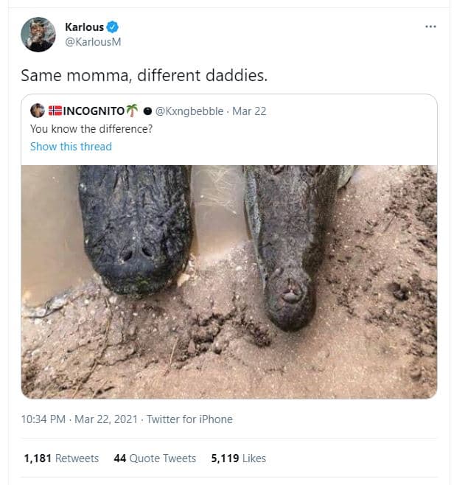Open the @KarlousM handle
The width and height of the screenshot is (454, 485).
click(x=98, y=42)
